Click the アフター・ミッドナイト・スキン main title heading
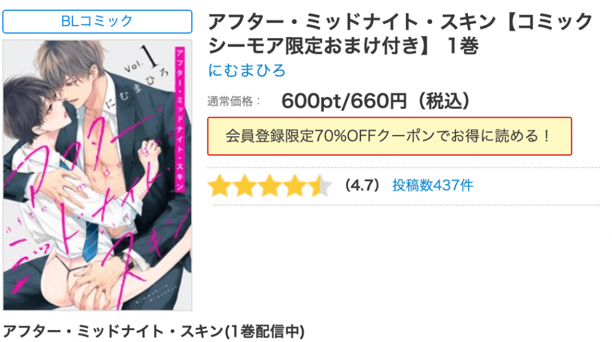This screenshot has width=612, height=342. [400, 33]
